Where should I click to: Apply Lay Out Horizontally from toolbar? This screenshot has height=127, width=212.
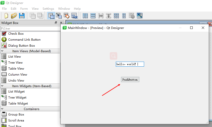click(85, 16)
